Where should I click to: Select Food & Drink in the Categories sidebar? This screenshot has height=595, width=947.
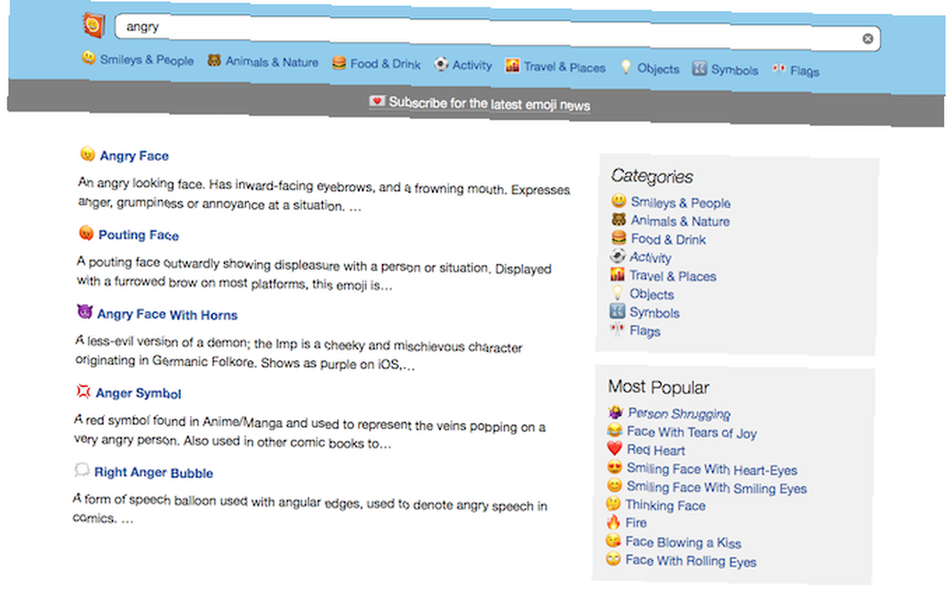[668, 239]
